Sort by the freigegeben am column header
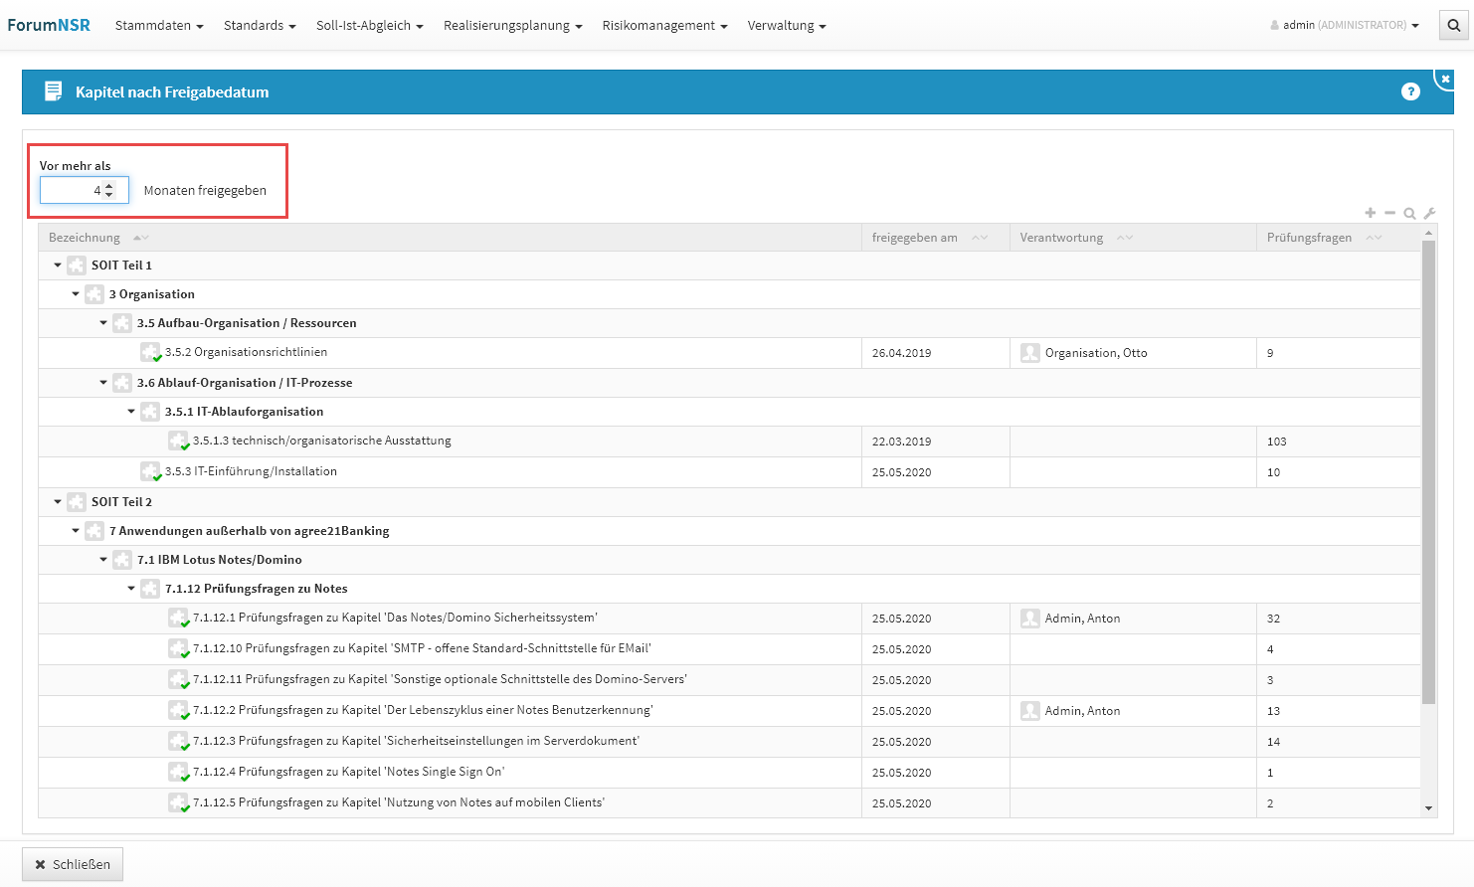Viewport: 1474px width, 887px height. [915, 238]
